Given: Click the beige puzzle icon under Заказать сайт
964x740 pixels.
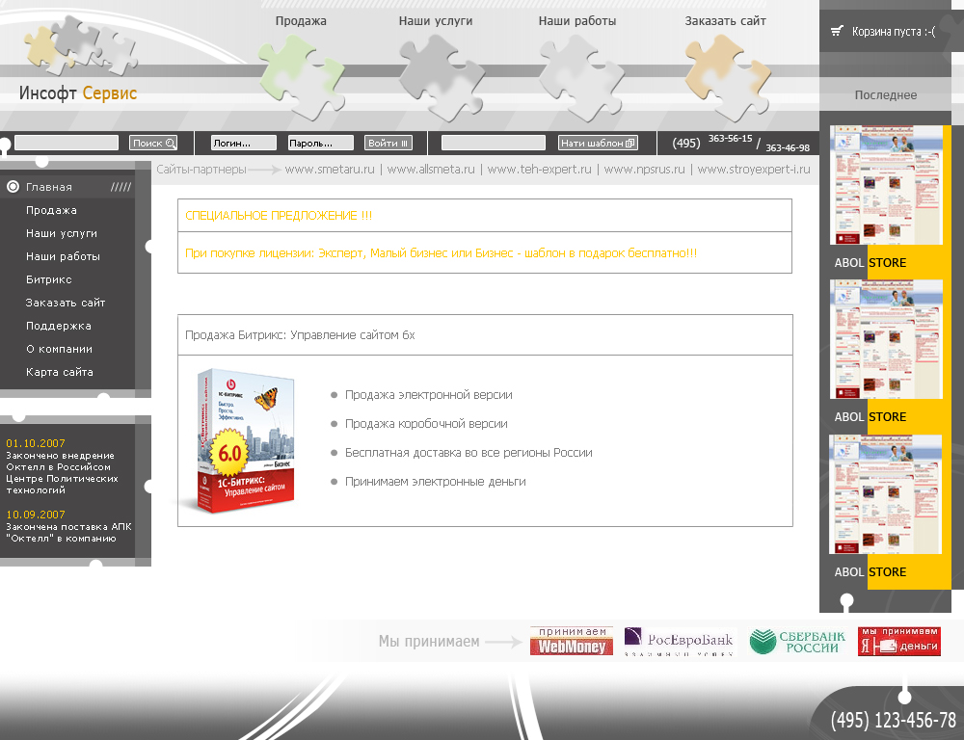Looking at the screenshot, I should click(x=727, y=77).
